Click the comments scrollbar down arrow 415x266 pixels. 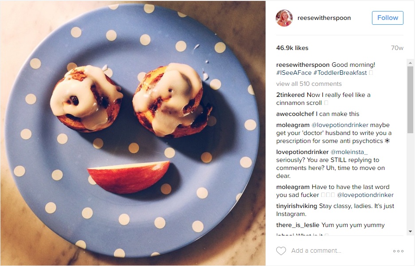[x=410, y=231]
